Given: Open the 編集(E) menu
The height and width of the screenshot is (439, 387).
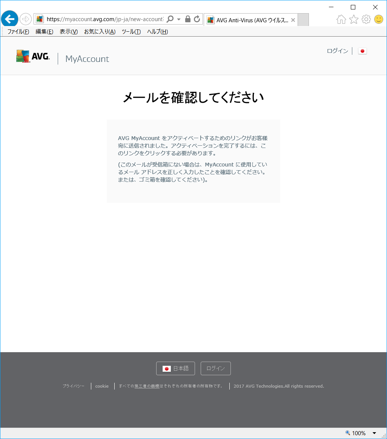Looking at the screenshot, I should tap(45, 32).
